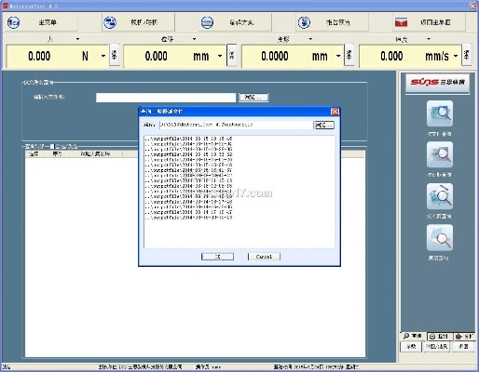The width and height of the screenshot is (479, 372).
Task: Zero the displacement reading with its clear button
Action: tap(231, 55)
